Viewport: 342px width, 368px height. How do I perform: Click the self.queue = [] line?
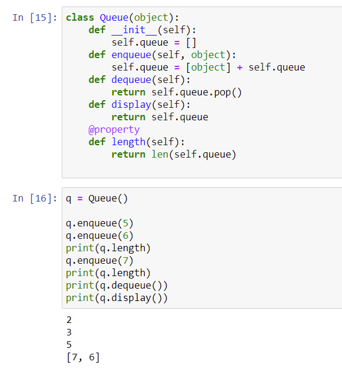coord(154,43)
